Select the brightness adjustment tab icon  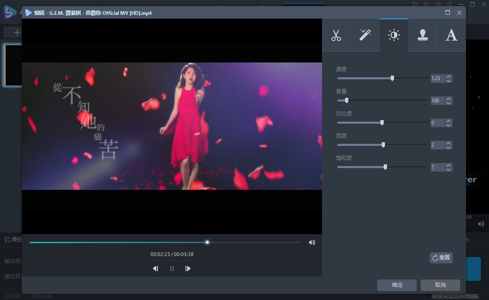click(x=394, y=35)
